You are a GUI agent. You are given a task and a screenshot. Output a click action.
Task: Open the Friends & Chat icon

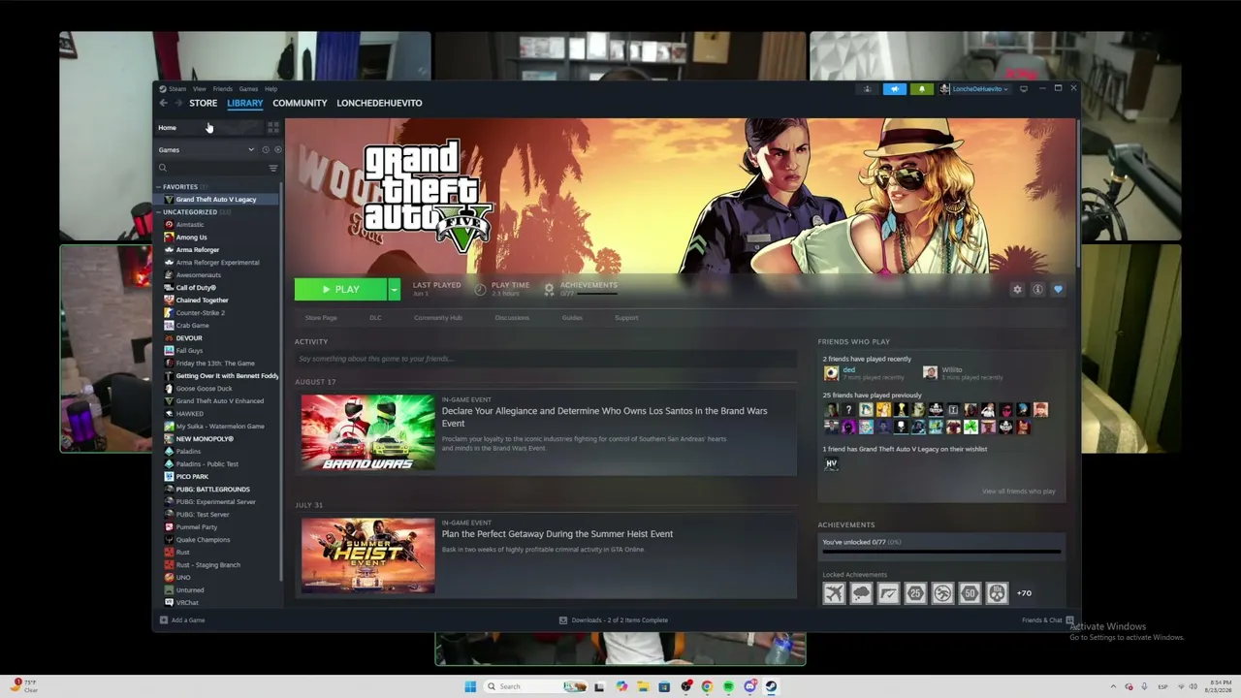pos(1069,620)
